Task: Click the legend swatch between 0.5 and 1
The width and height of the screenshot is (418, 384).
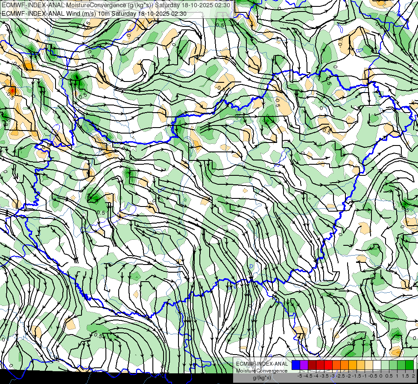Action: (x=393, y=365)
